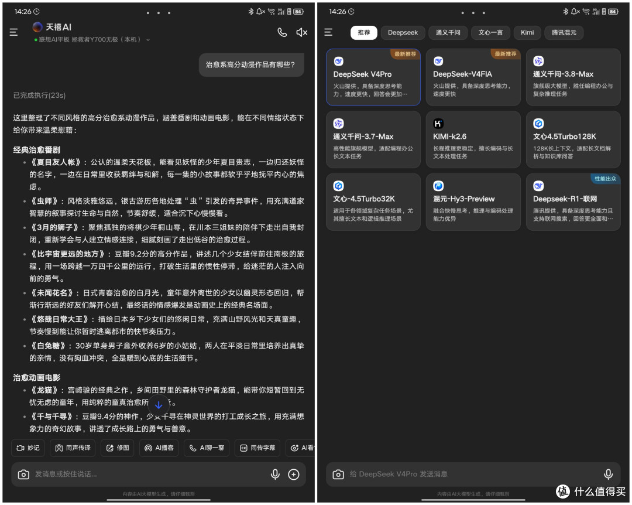
Task: Tap the whale icon on Deepseek-R1-联网 card
Action: [538, 186]
